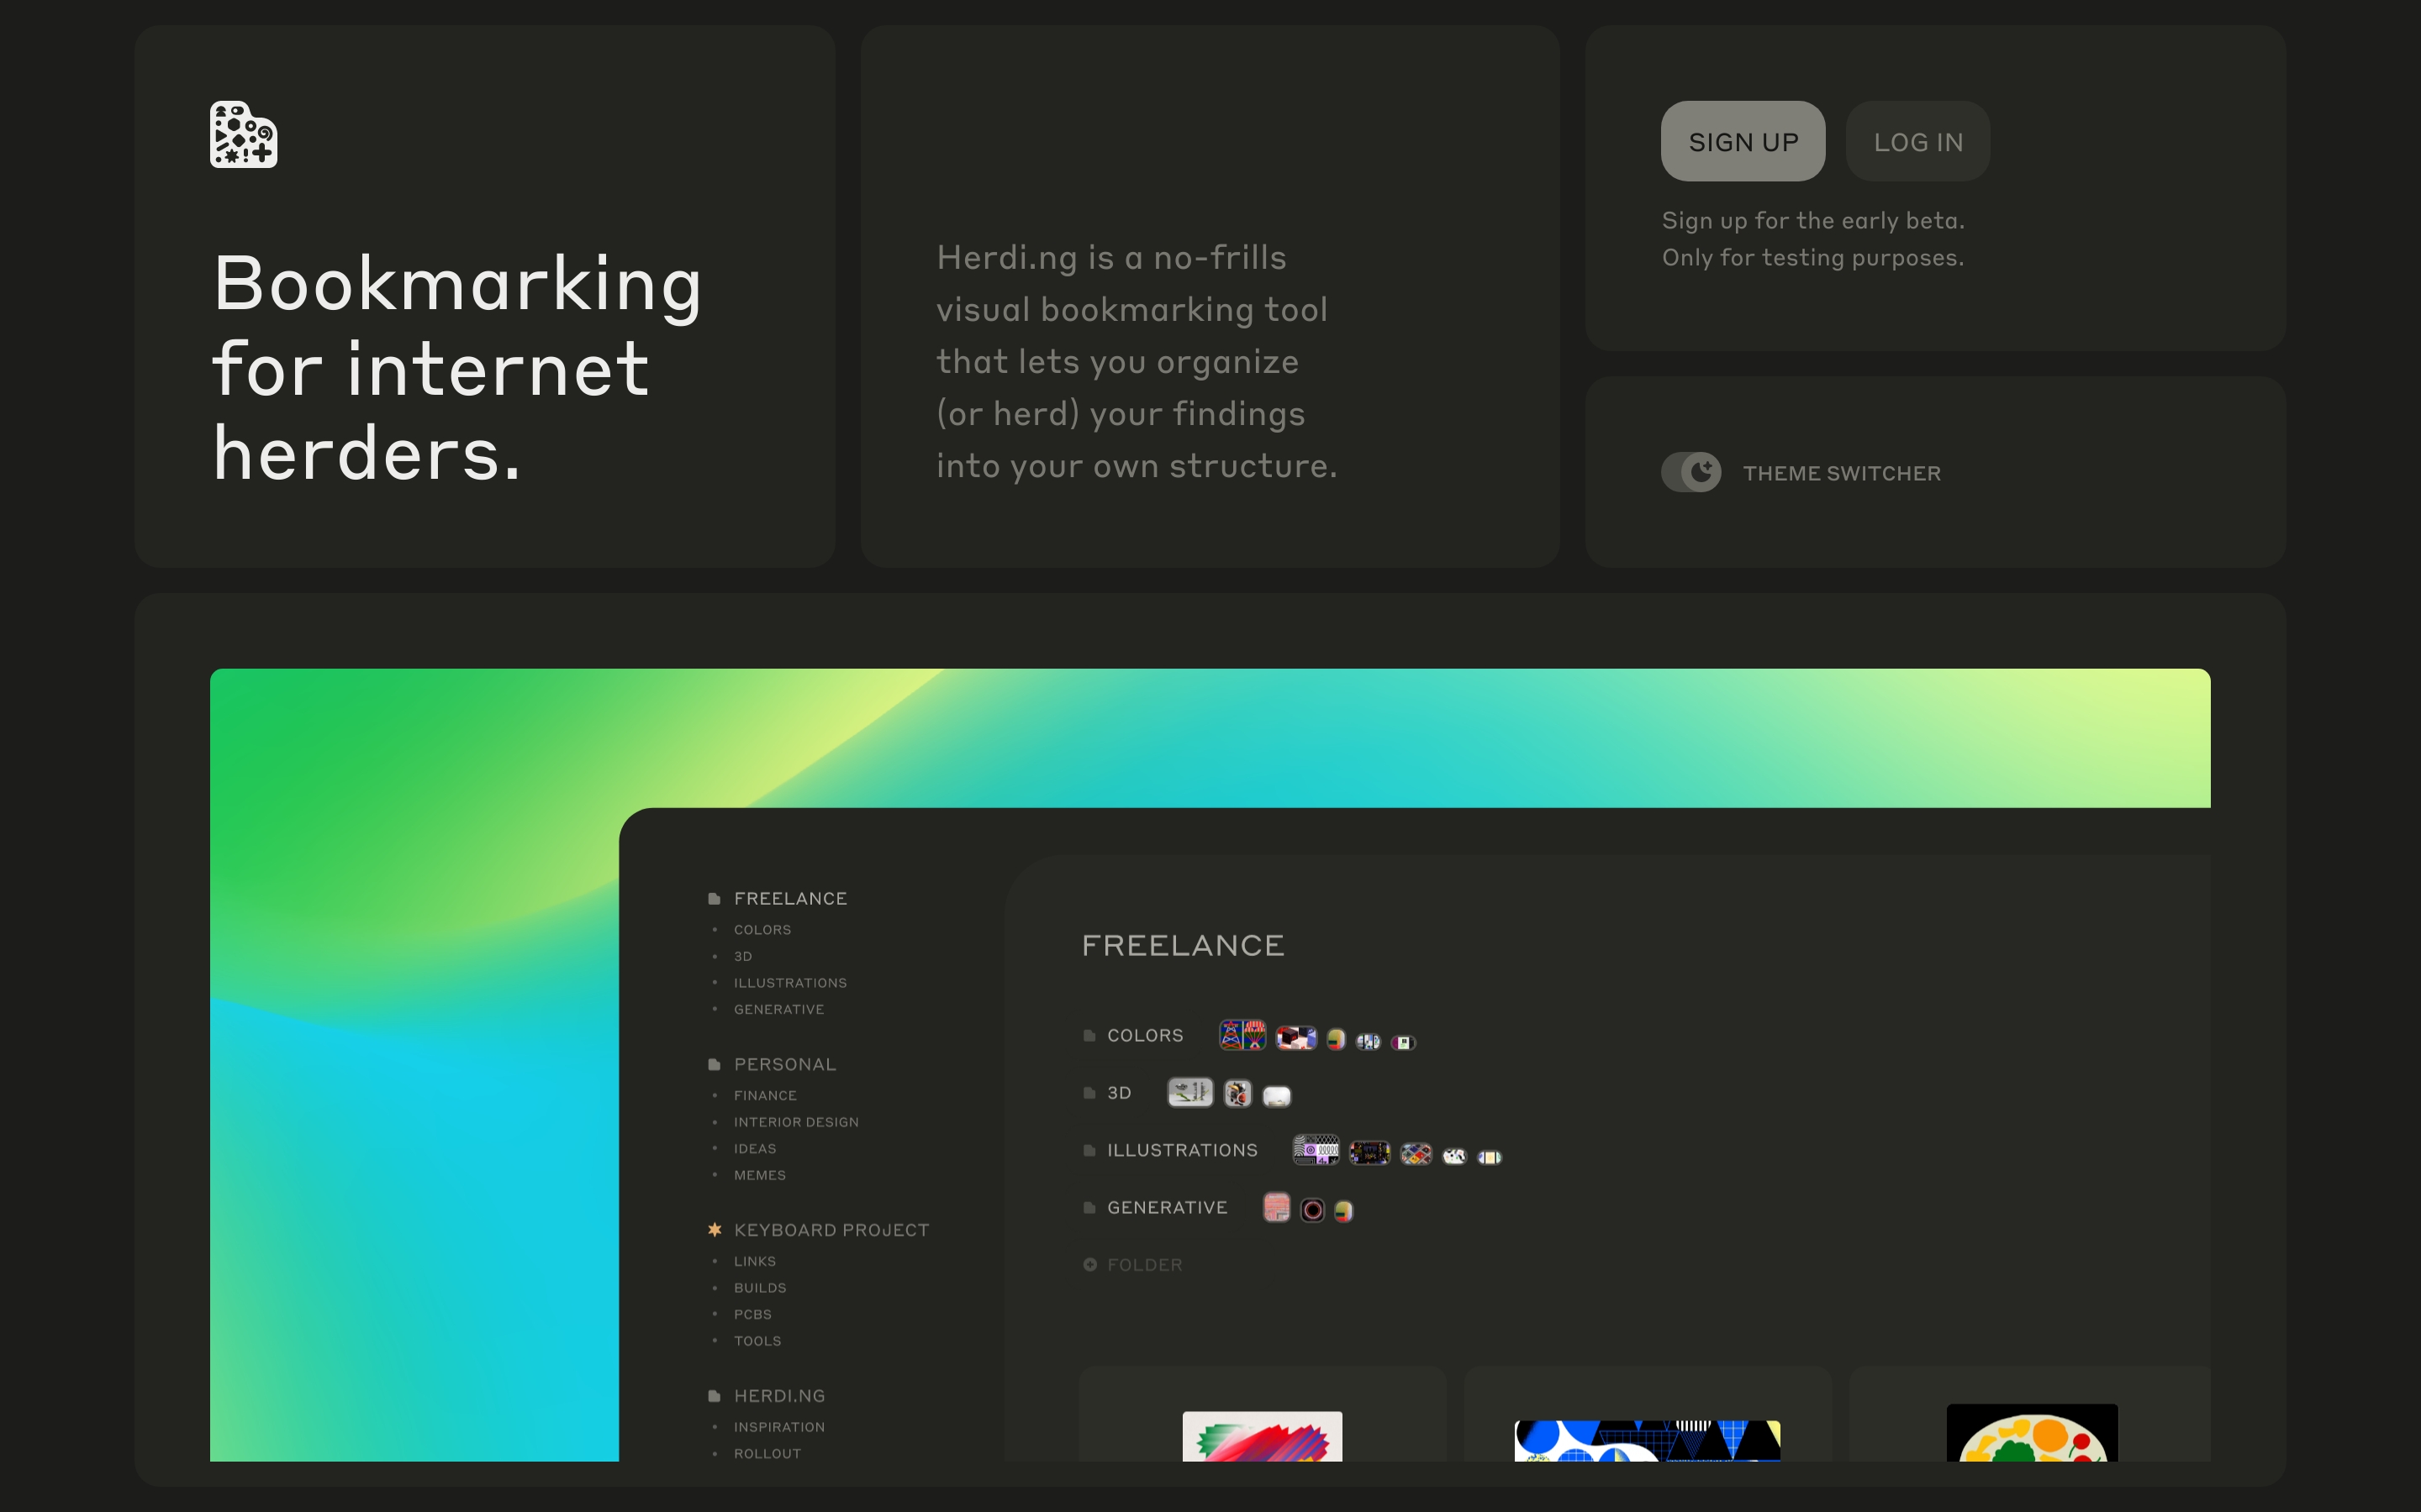The width and height of the screenshot is (2421, 1512).
Task: Click the Log In button
Action: 1917,141
